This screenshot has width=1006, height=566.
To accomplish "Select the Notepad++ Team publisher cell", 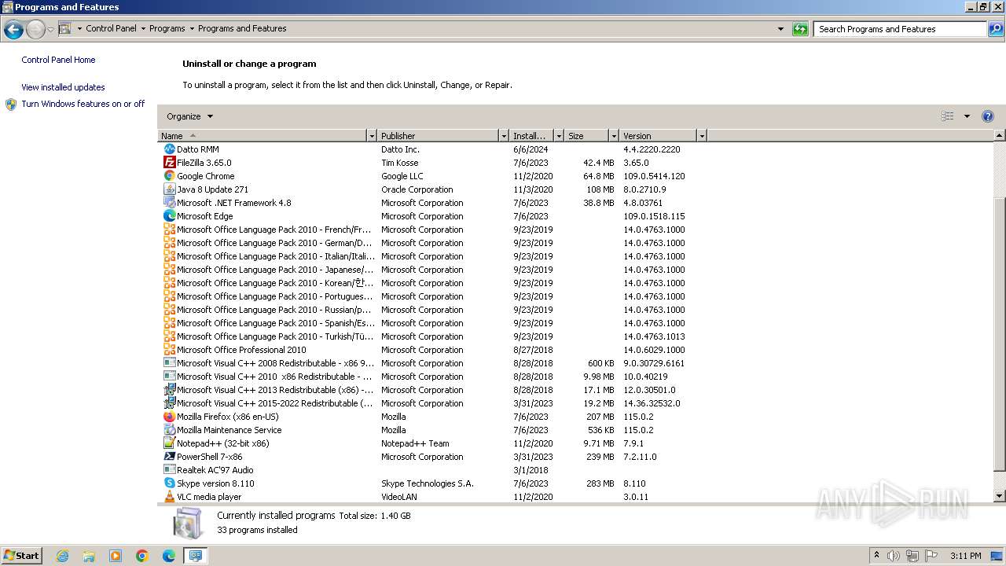I will [x=416, y=443].
